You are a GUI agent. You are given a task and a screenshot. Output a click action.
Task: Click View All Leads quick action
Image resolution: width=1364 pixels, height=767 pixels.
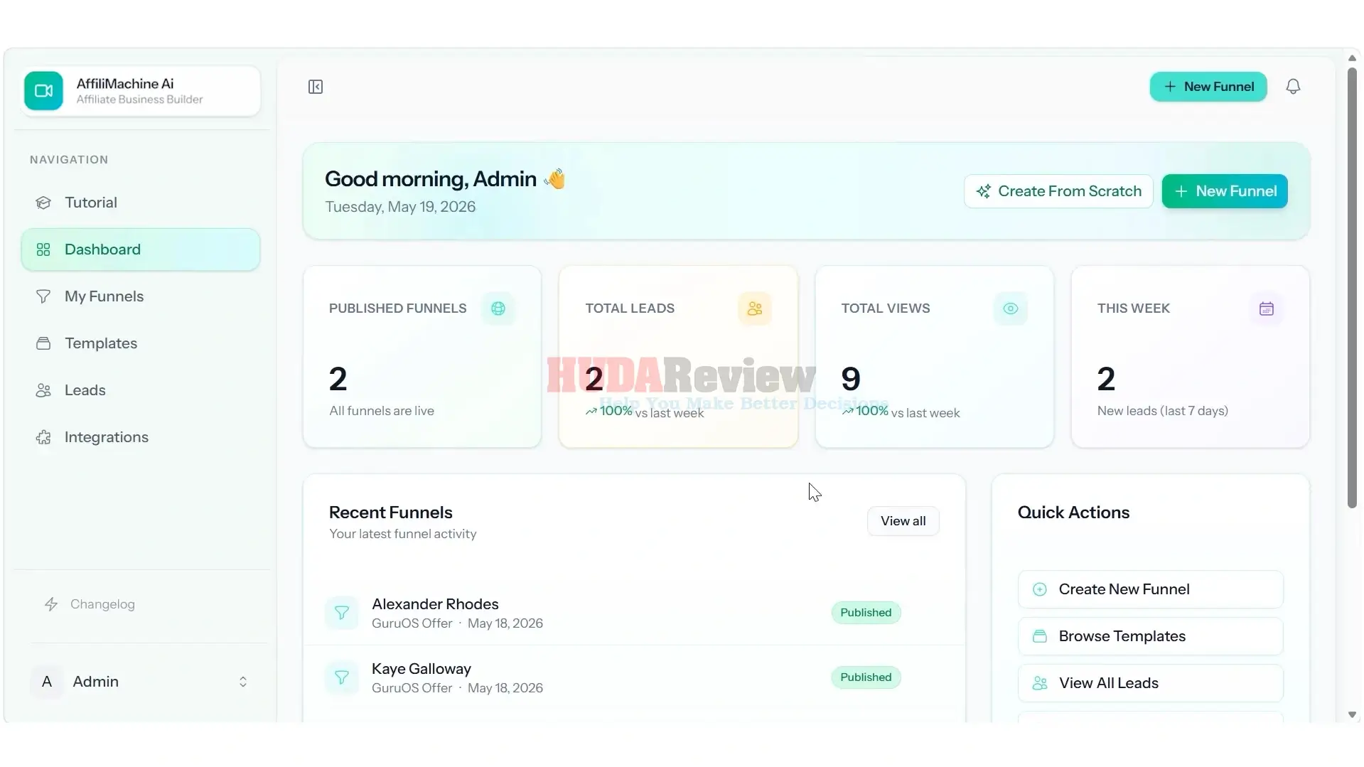tap(1151, 683)
